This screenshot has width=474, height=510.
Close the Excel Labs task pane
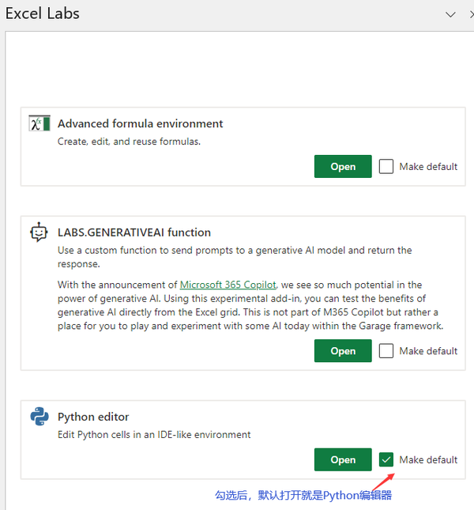470,14
